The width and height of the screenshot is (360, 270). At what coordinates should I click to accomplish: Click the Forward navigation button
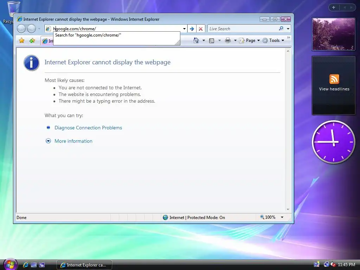coord(31,29)
